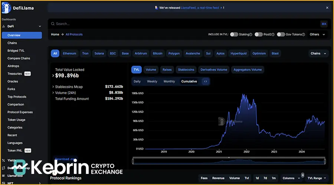Toggle Staking in TVL
The image size is (334, 185).
[234, 34]
